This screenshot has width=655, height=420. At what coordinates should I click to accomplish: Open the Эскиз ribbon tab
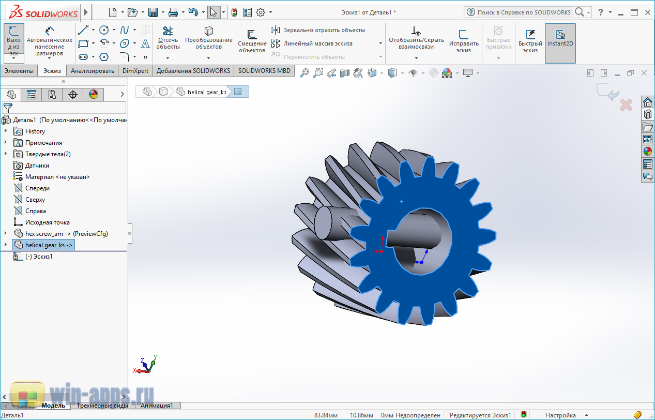coord(52,71)
